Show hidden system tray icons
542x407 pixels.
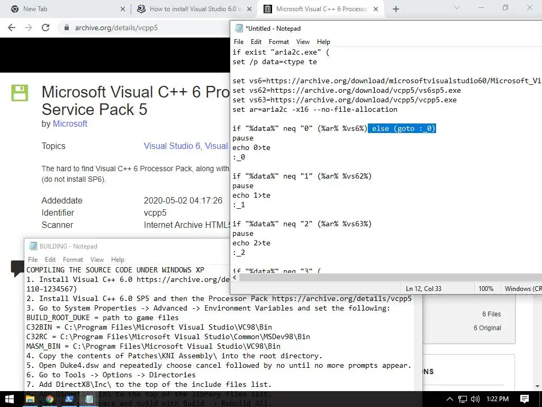tap(449, 399)
